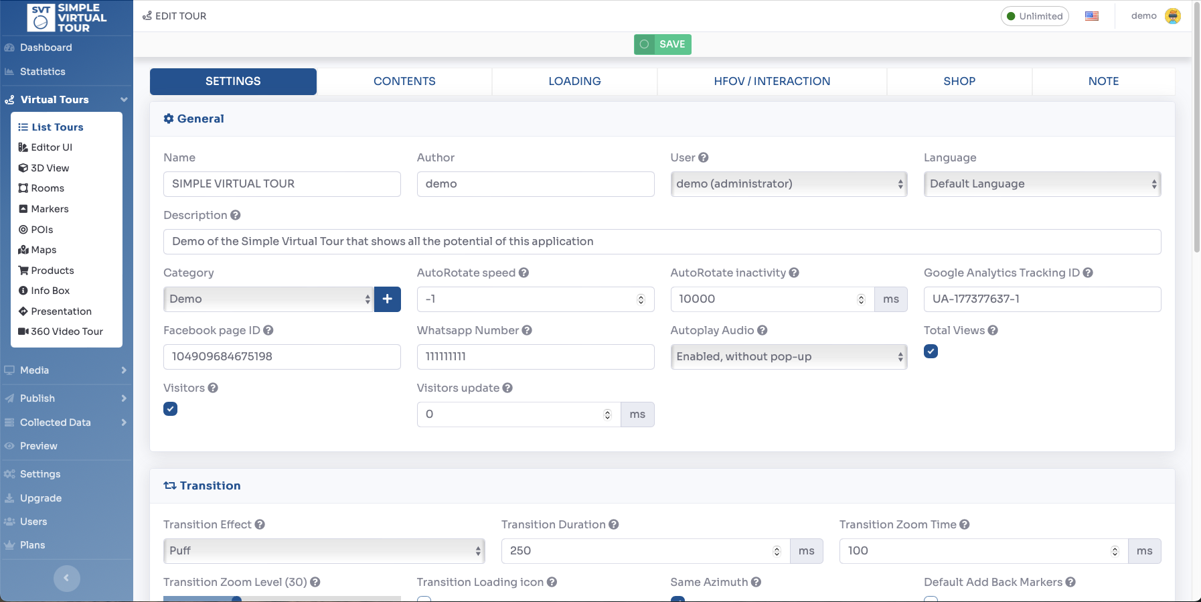This screenshot has height=602, width=1201.
Task: Toggle the Visitors checkbox
Action: 171,409
